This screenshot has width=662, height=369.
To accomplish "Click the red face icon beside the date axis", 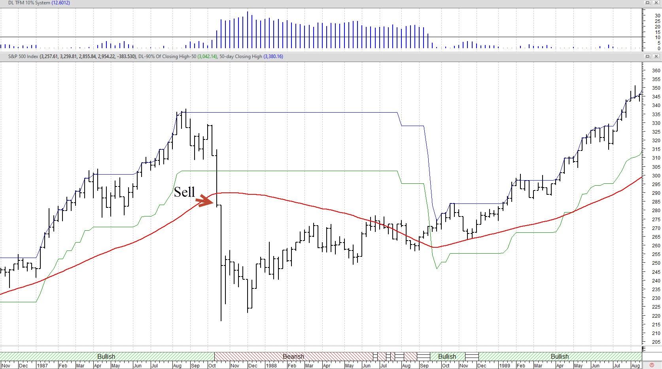I will pos(652,365).
